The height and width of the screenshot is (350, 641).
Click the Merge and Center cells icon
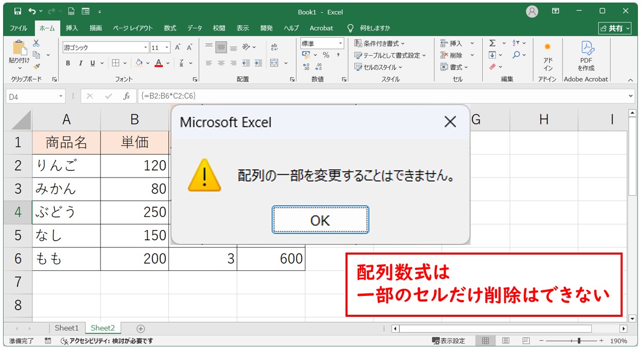pos(274,63)
